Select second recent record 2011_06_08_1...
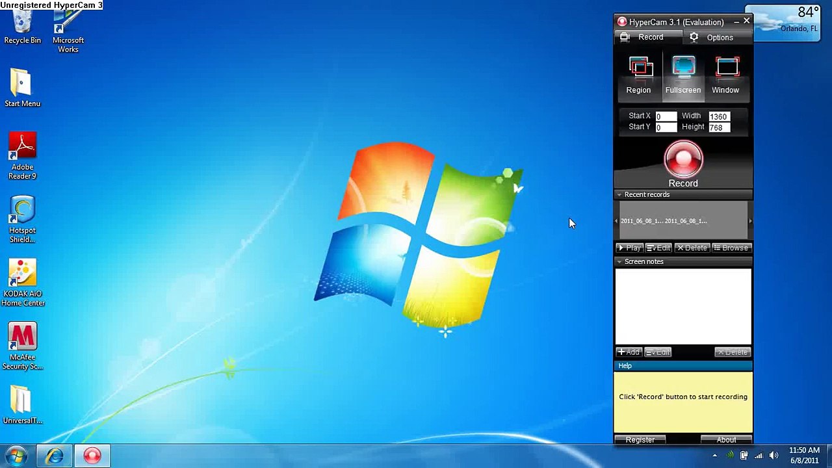The width and height of the screenshot is (832, 468). tap(686, 221)
